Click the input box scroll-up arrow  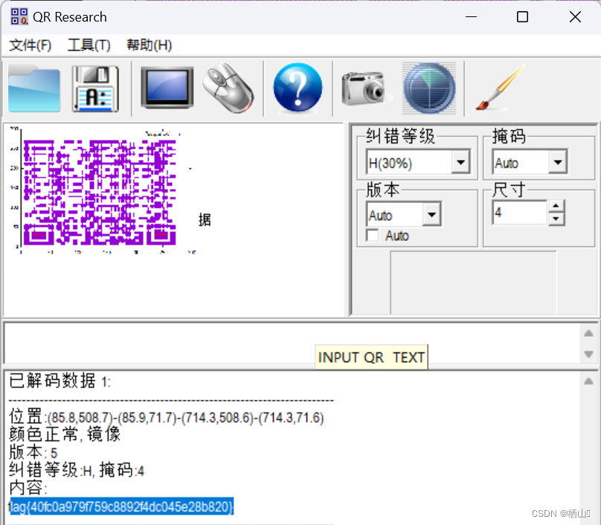(589, 333)
